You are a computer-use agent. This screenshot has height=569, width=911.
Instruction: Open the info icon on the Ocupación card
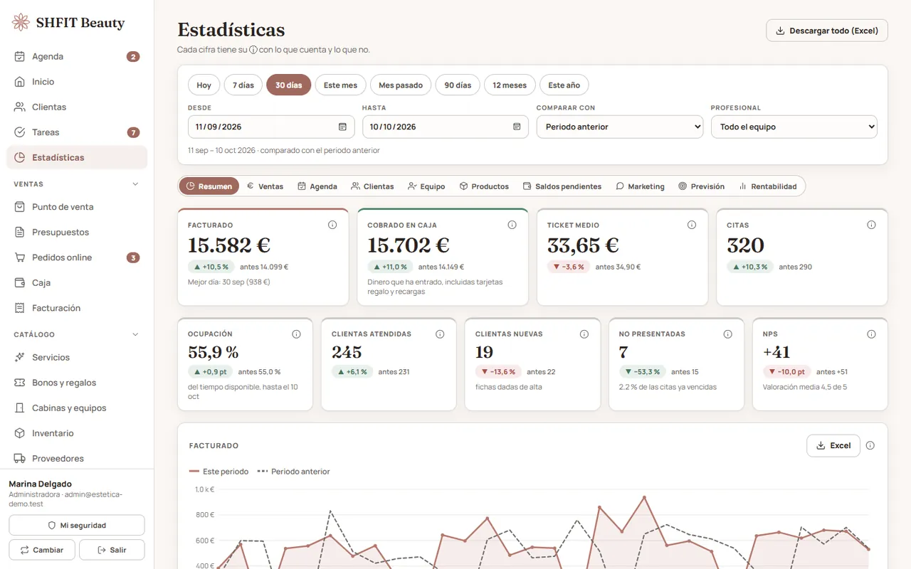tap(296, 334)
